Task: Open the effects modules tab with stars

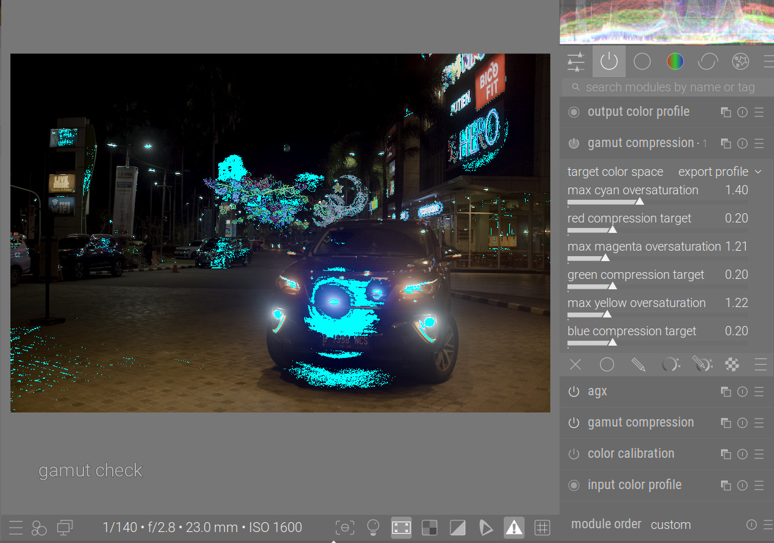Action: point(740,61)
